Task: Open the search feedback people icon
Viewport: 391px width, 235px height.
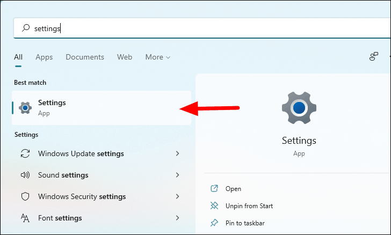Action: pos(374,56)
